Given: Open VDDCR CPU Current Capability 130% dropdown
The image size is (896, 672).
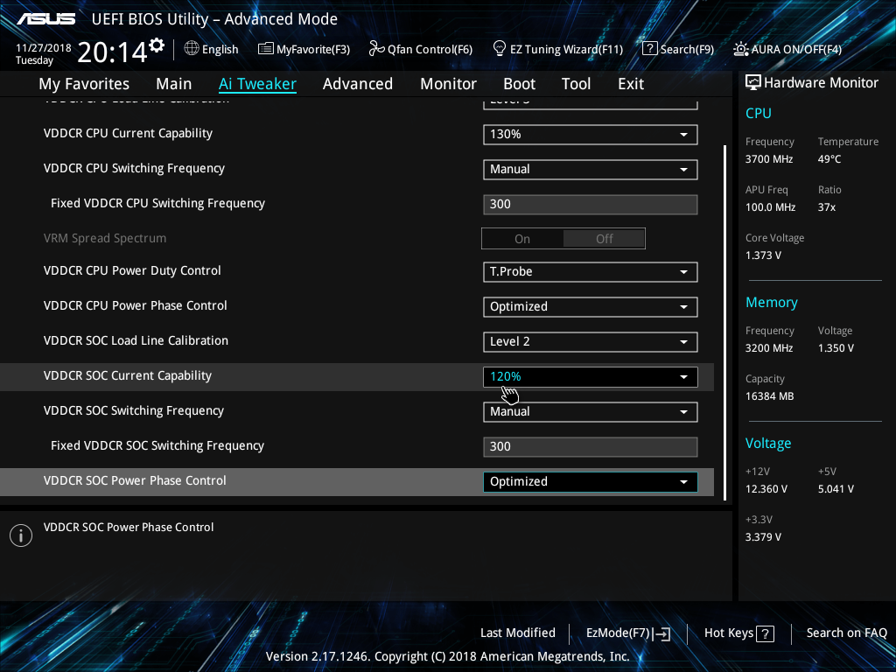Looking at the screenshot, I should pyautogui.click(x=591, y=134).
